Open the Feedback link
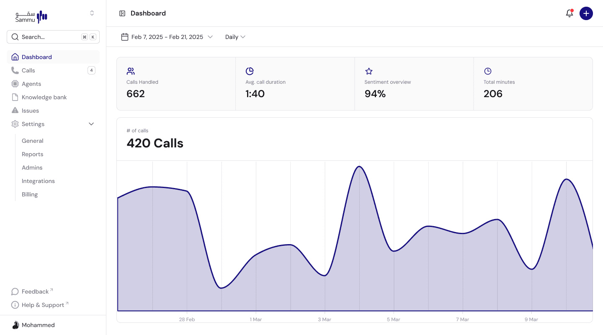 click(x=35, y=291)
